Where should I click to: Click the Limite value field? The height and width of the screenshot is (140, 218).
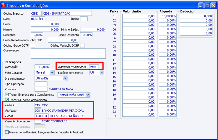(45, 24)
